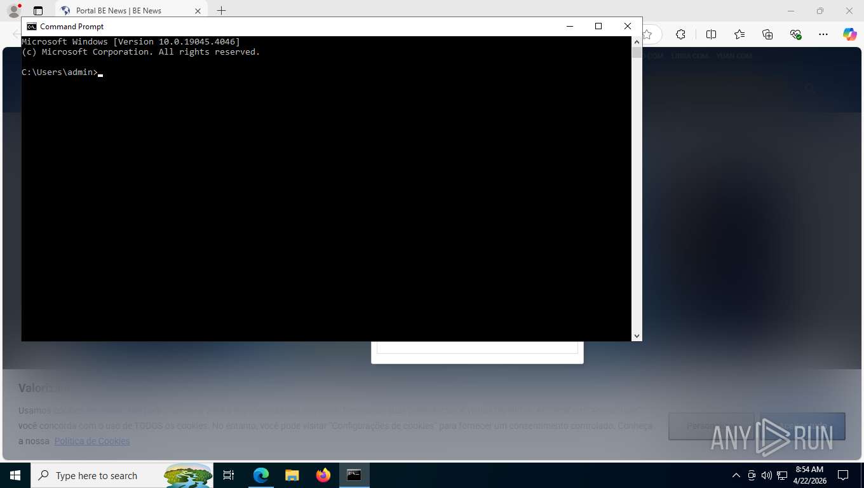Close the Portal BE News tab

coord(198,11)
